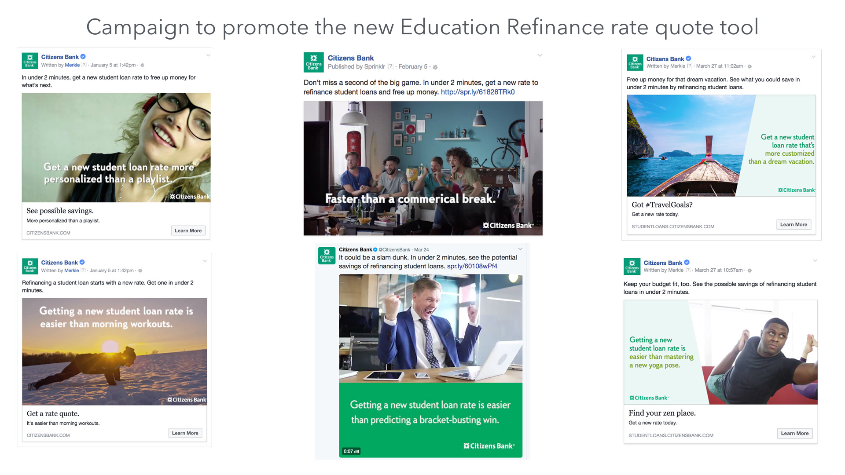The height and width of the screenshot is (475, 845).
Task: Click privacy gear icon after March 27 10:57am
Action: [x=750, y=270]
